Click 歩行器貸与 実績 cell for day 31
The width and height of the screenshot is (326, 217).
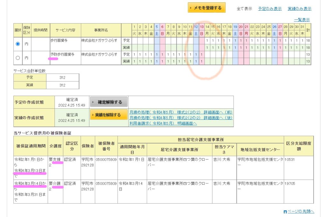(x=302, y=47)
